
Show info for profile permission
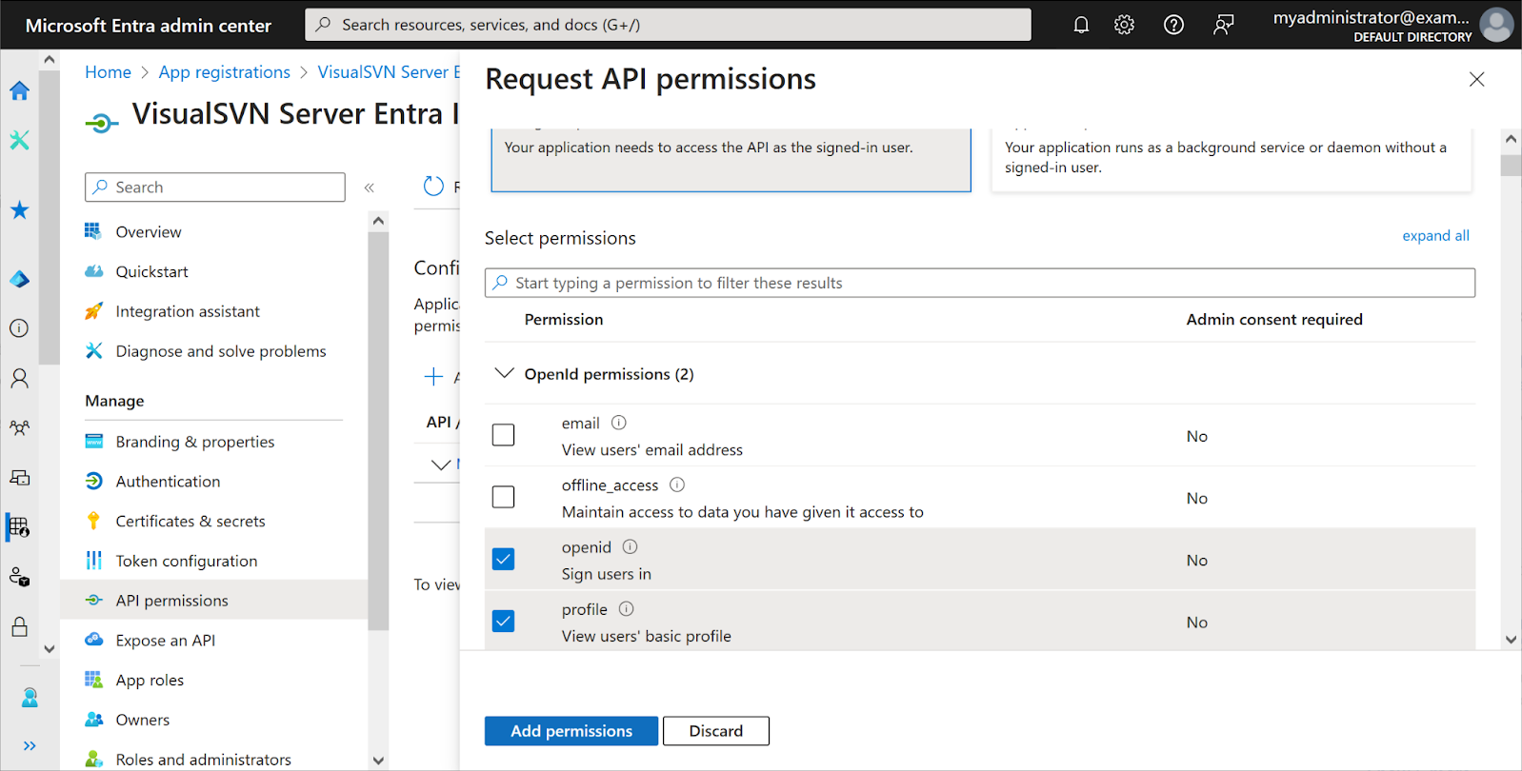626,609
